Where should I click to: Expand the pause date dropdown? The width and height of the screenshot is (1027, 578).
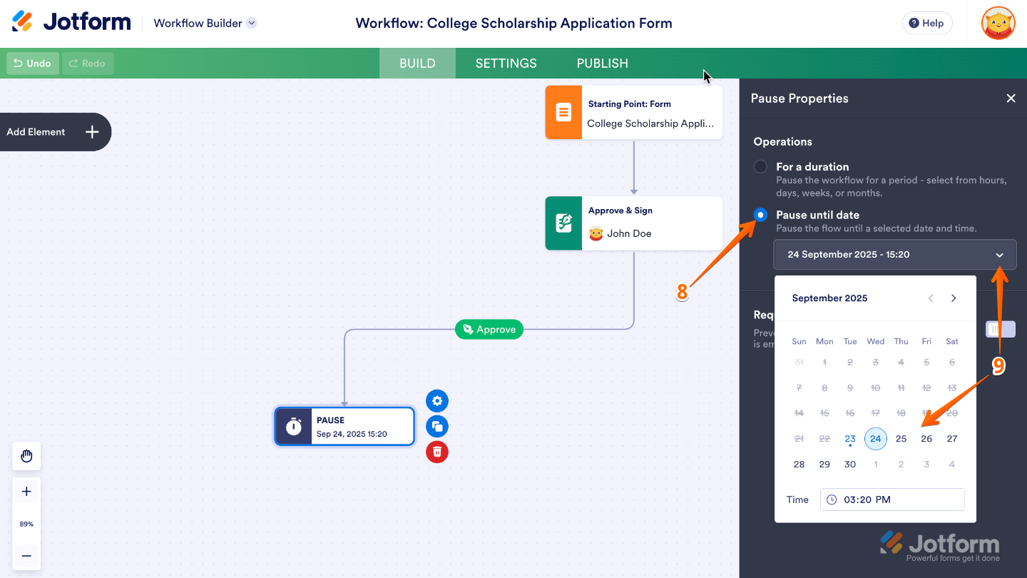(x=999, y=255)
